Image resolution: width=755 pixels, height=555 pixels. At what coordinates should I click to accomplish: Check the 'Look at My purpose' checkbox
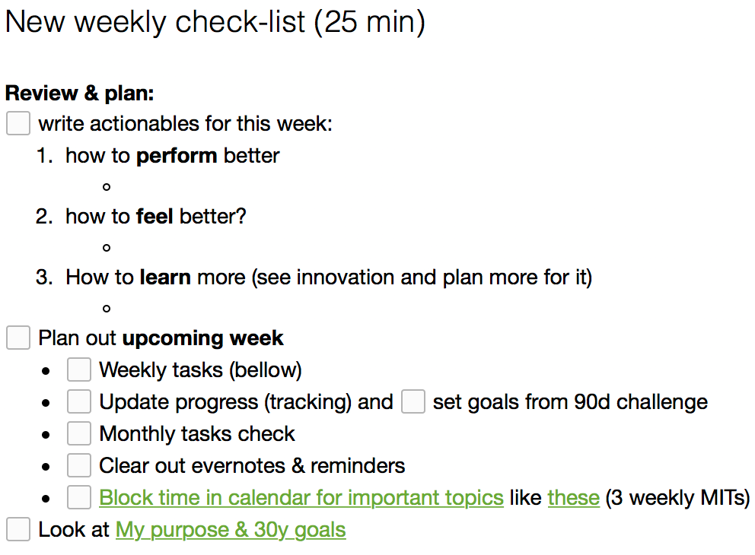click(x=18, y=529)
